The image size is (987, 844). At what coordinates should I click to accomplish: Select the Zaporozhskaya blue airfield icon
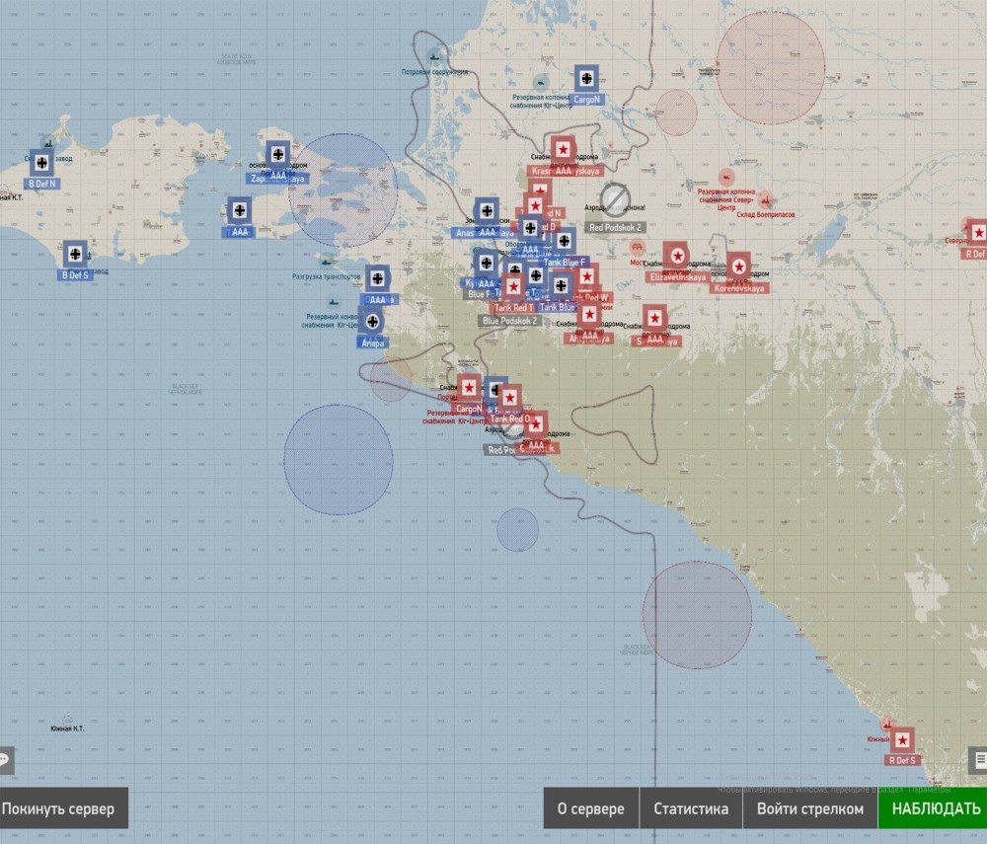click(x=277, y=154)
